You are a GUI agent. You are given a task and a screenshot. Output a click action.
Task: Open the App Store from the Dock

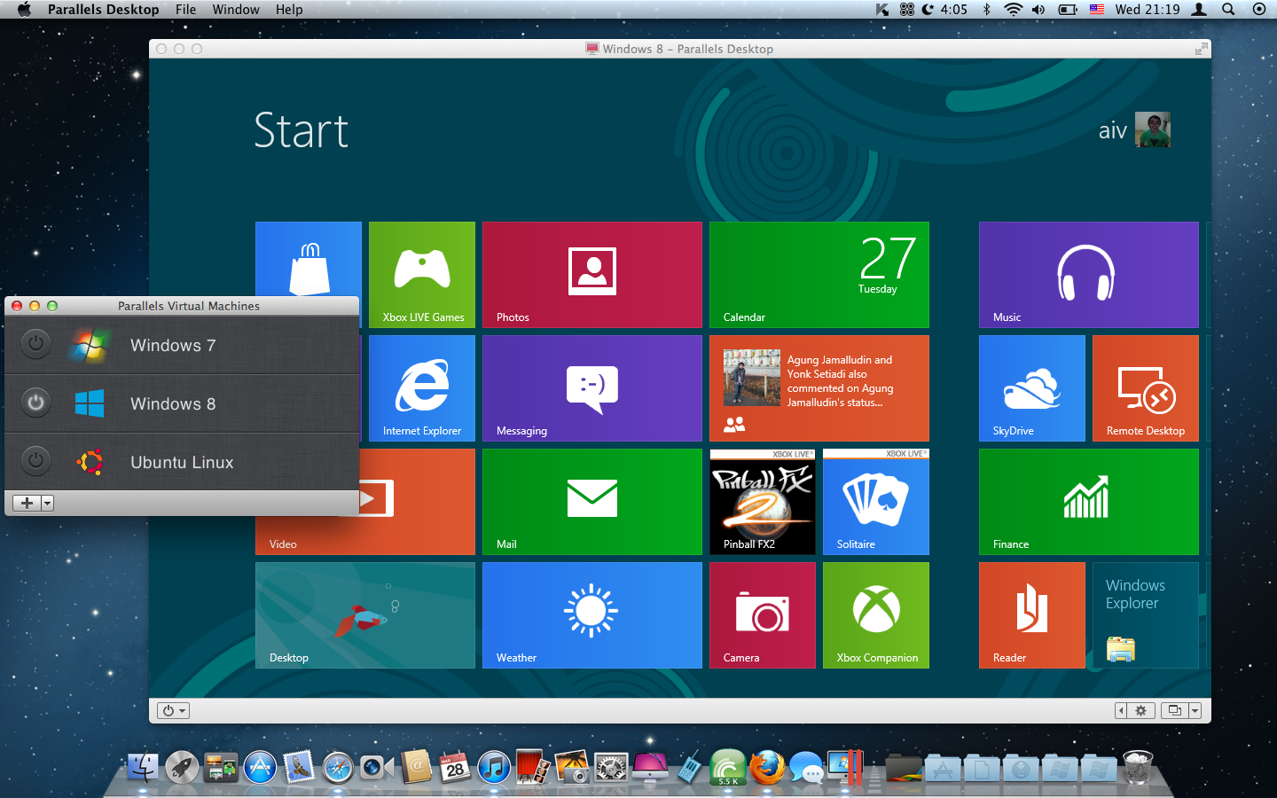tap(260, 767)
